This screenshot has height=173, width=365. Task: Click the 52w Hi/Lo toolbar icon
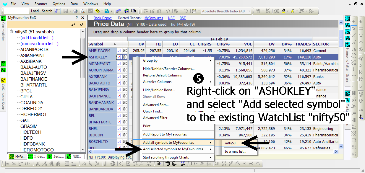pos(167,11)
